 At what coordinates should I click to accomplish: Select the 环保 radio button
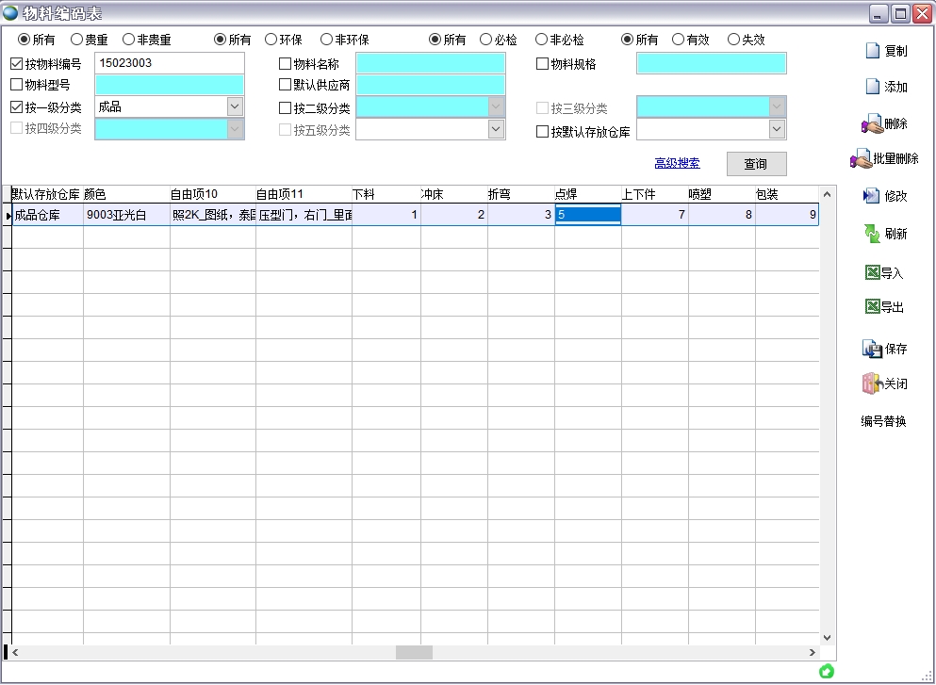click(x=271, y=40)
